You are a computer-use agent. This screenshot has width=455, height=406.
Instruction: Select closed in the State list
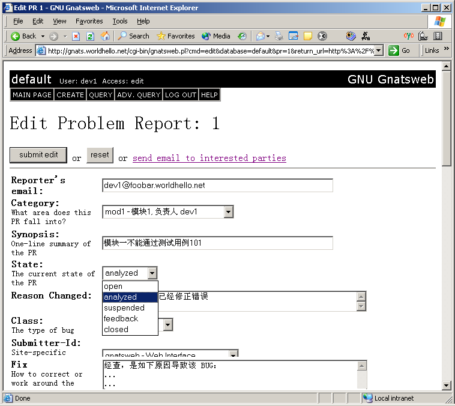click(x=130, y=329)
